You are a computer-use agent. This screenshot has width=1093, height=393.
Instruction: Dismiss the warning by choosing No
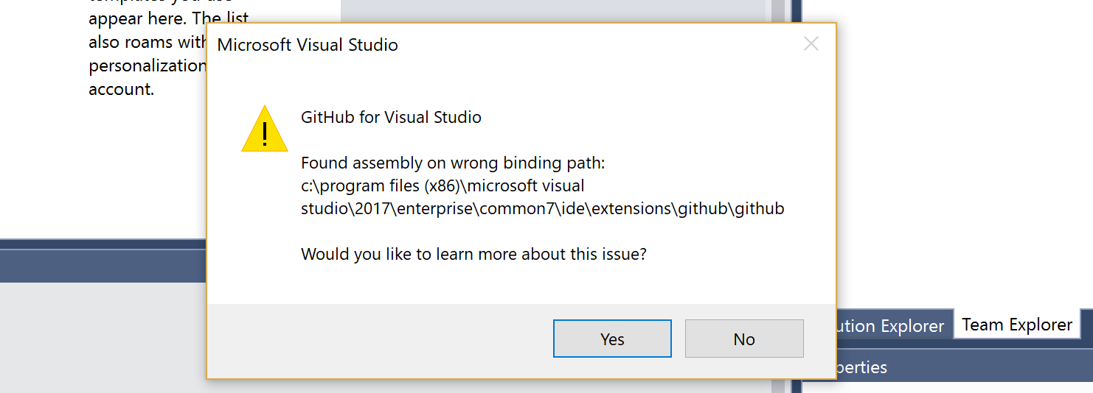pyautogui.click(x=744, y=339)
